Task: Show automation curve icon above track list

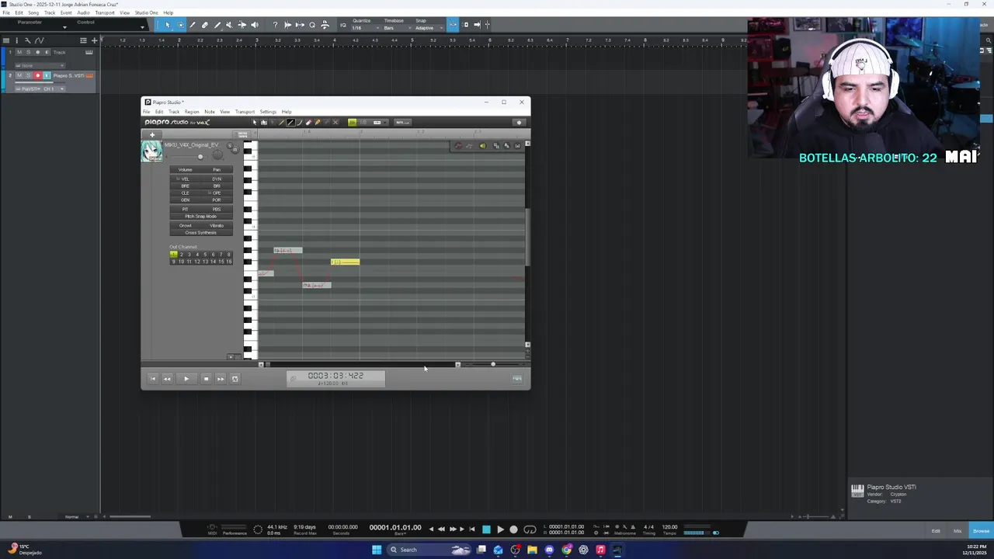Action: [x=40, y=40]
